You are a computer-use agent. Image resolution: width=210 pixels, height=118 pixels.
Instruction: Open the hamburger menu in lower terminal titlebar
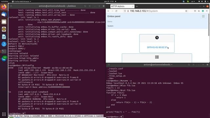[x=194, y=65]
